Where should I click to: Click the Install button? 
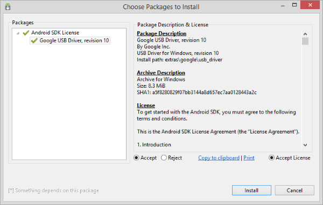coord(251,190)
